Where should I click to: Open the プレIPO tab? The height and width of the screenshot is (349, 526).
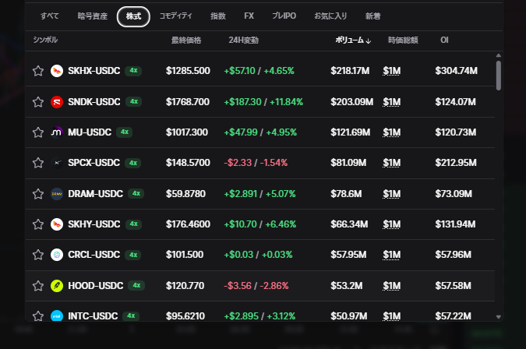(284, 16)
